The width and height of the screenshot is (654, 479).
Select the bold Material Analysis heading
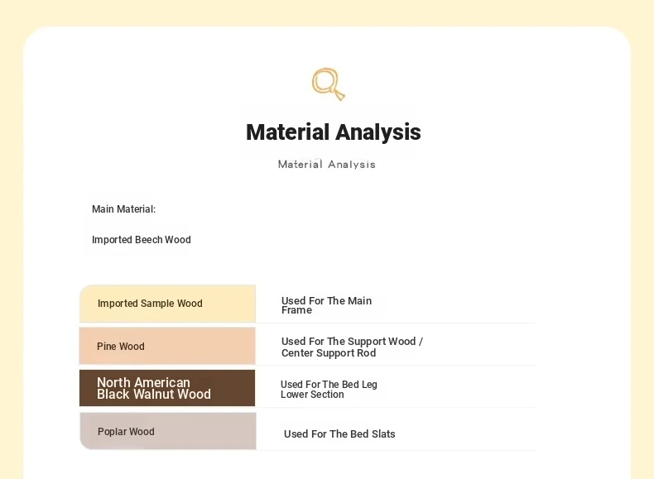[x=334, y=132]
